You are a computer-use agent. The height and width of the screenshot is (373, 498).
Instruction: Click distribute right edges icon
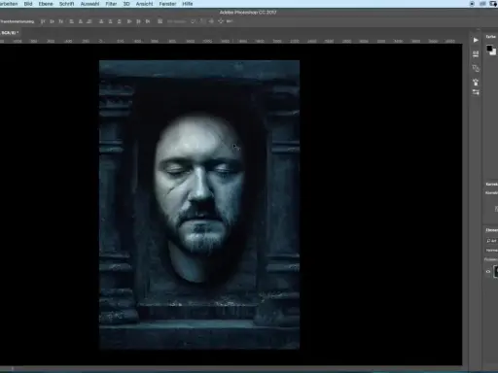148,21
